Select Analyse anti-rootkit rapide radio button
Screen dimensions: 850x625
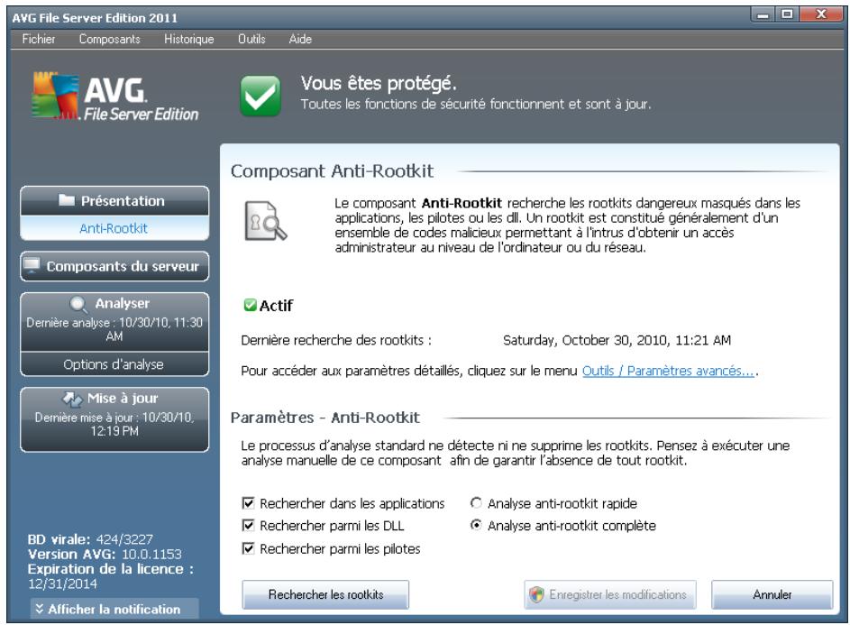(476, 503)
